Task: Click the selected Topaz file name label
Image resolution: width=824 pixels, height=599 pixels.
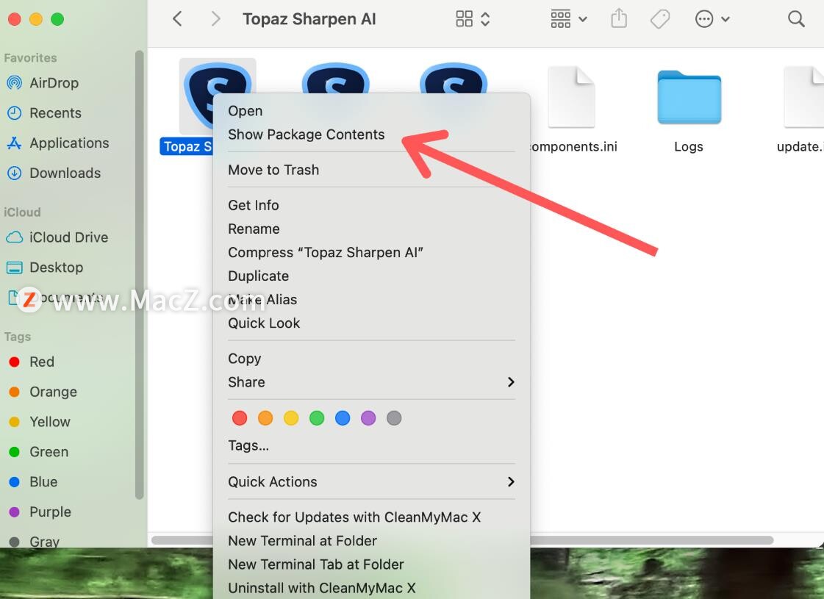Action: [187, 146]
